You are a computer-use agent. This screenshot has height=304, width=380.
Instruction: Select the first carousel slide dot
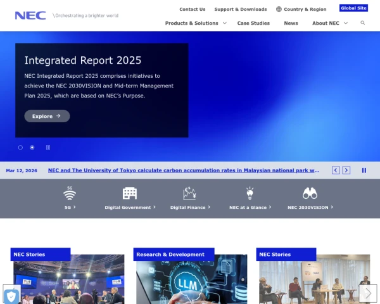click(20, 148)
